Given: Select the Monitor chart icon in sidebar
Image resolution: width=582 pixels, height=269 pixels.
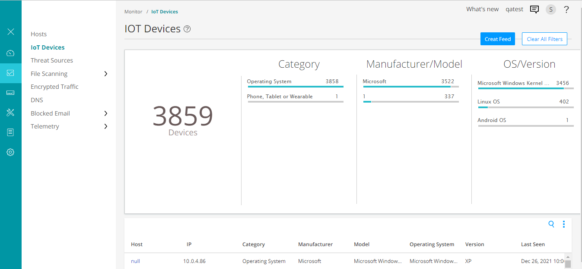Looking at the screenshot, I should (11, 73).
